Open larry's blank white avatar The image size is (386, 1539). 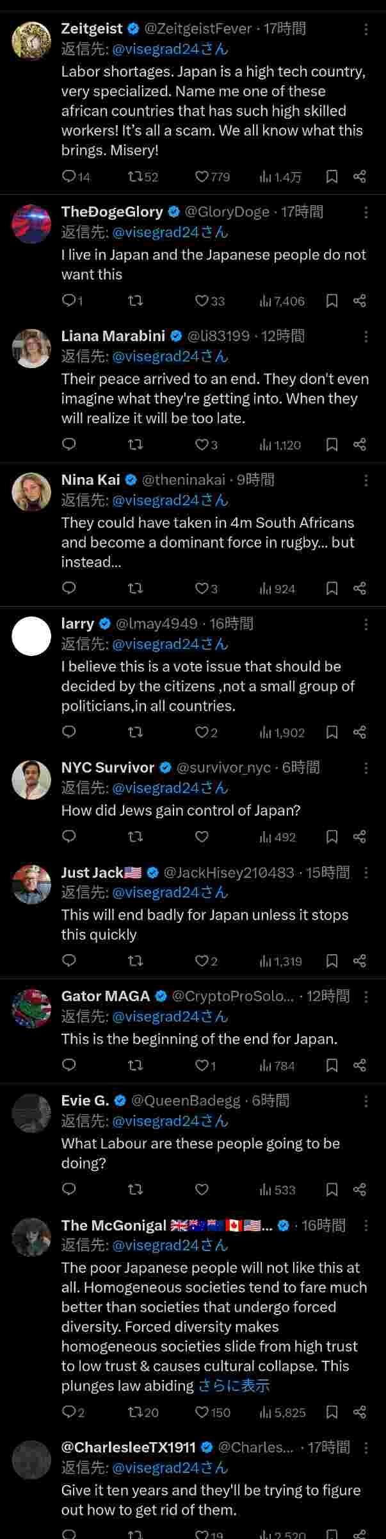31,636
